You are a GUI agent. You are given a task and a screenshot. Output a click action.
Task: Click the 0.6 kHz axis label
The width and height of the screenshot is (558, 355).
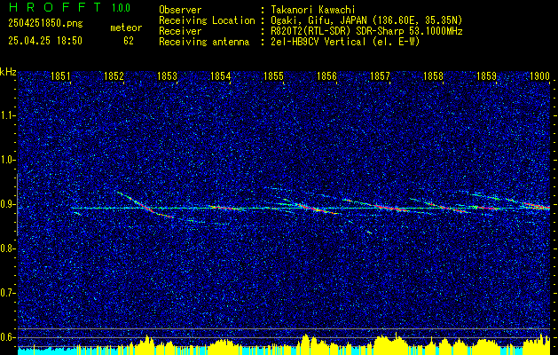point(8,337)
